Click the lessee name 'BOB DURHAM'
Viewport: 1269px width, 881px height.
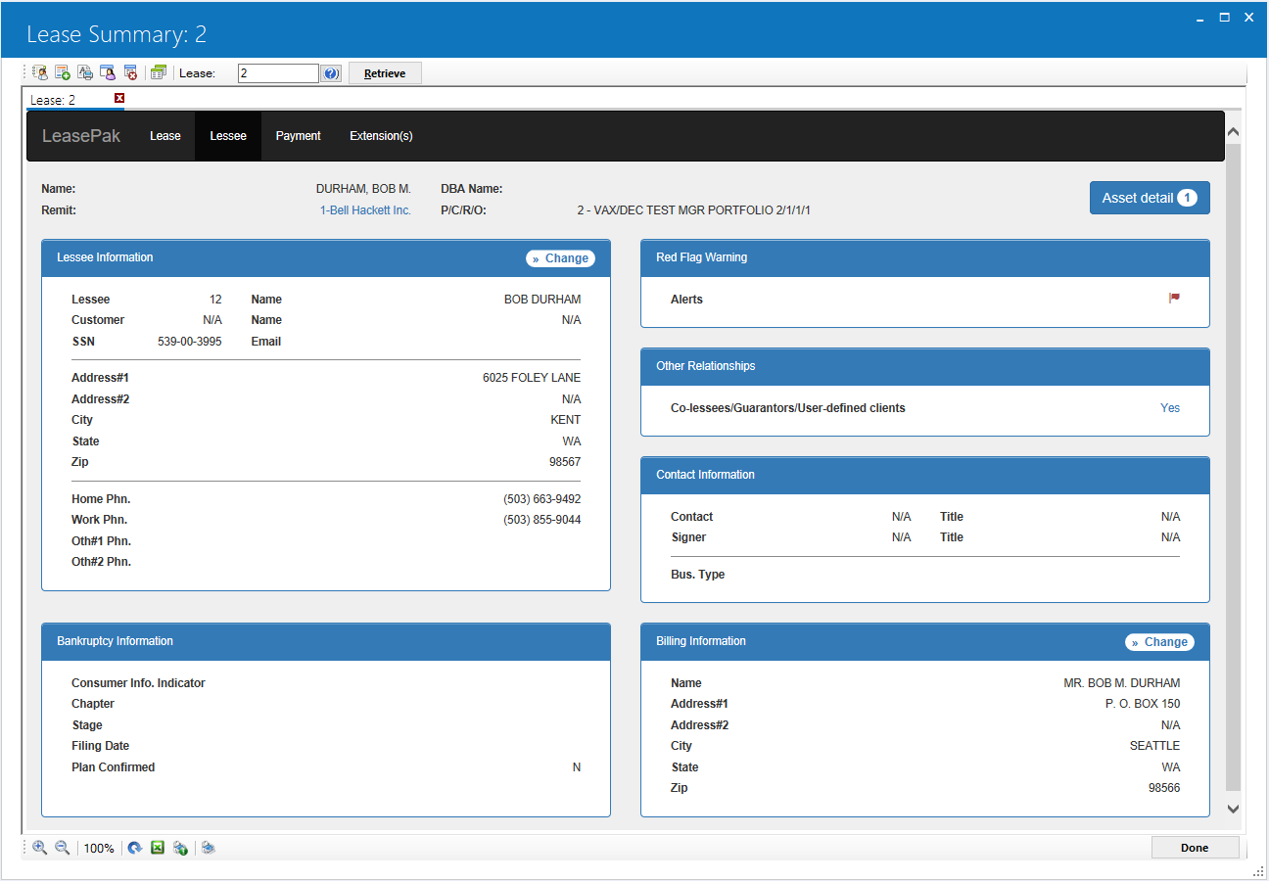(x=542, y=300)
